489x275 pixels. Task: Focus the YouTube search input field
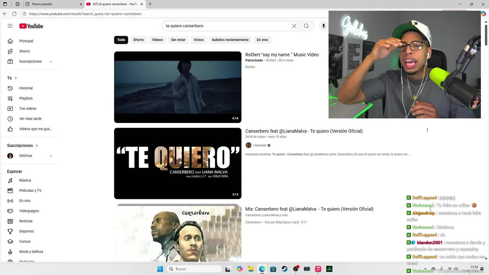pos(227,26)
